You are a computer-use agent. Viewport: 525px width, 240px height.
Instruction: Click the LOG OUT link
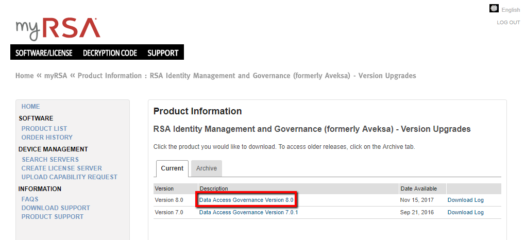tap(508, 23)
